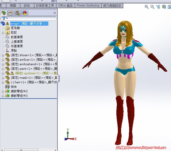Select the amgirl assembly root node
171x151 pixels.
point(29,24)
